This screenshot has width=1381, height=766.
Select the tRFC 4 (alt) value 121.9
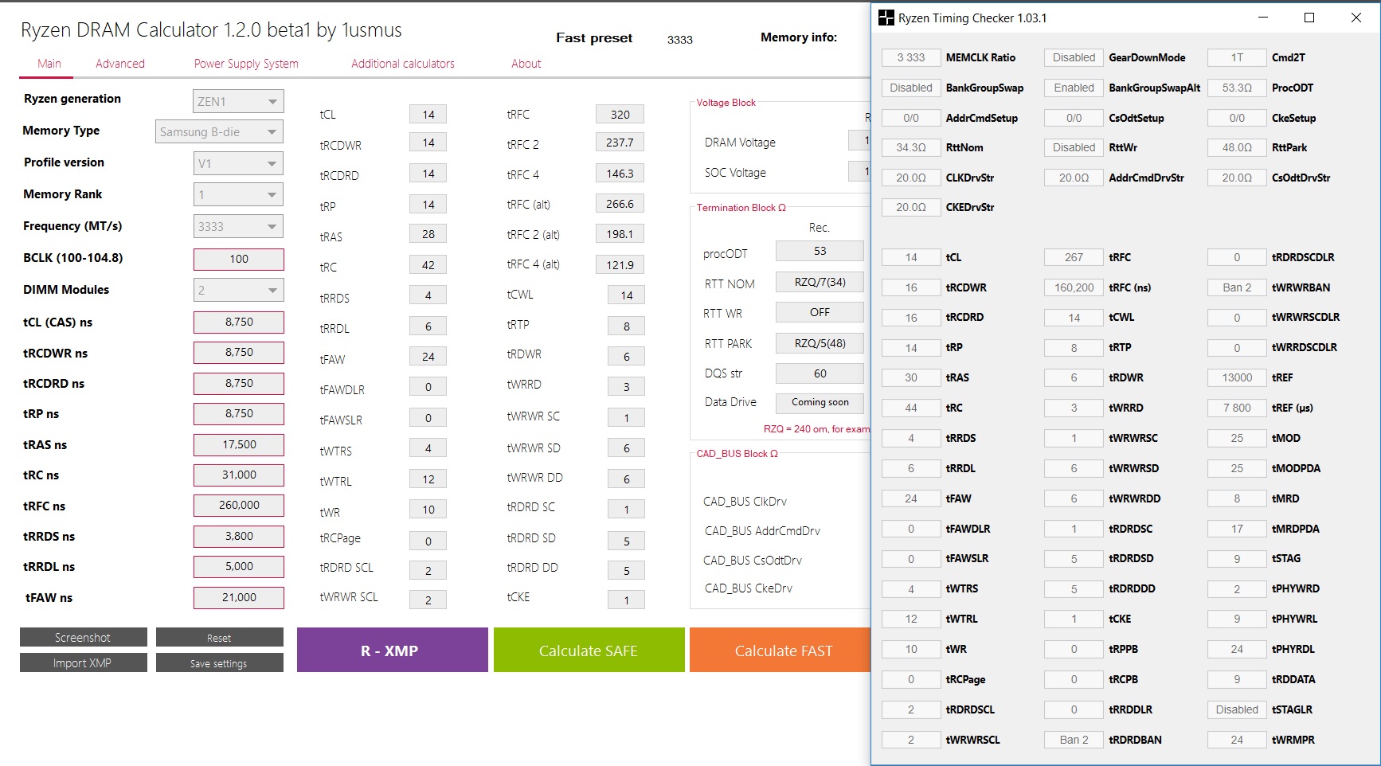[x=620, y=265]
